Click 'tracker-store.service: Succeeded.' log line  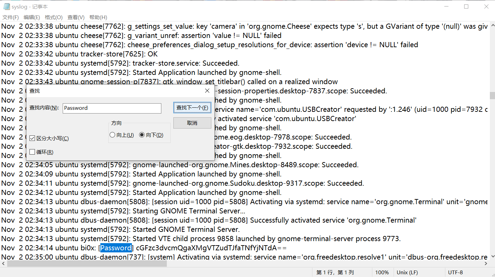[x=120, y=63]
